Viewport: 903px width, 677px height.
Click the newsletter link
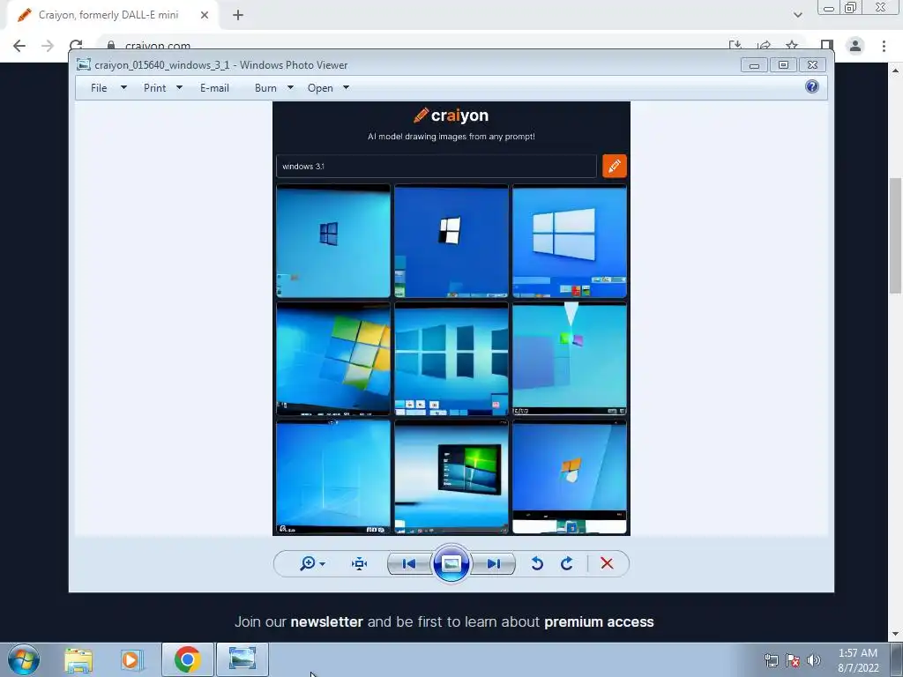pyautogui.click(x=326, y=621)
